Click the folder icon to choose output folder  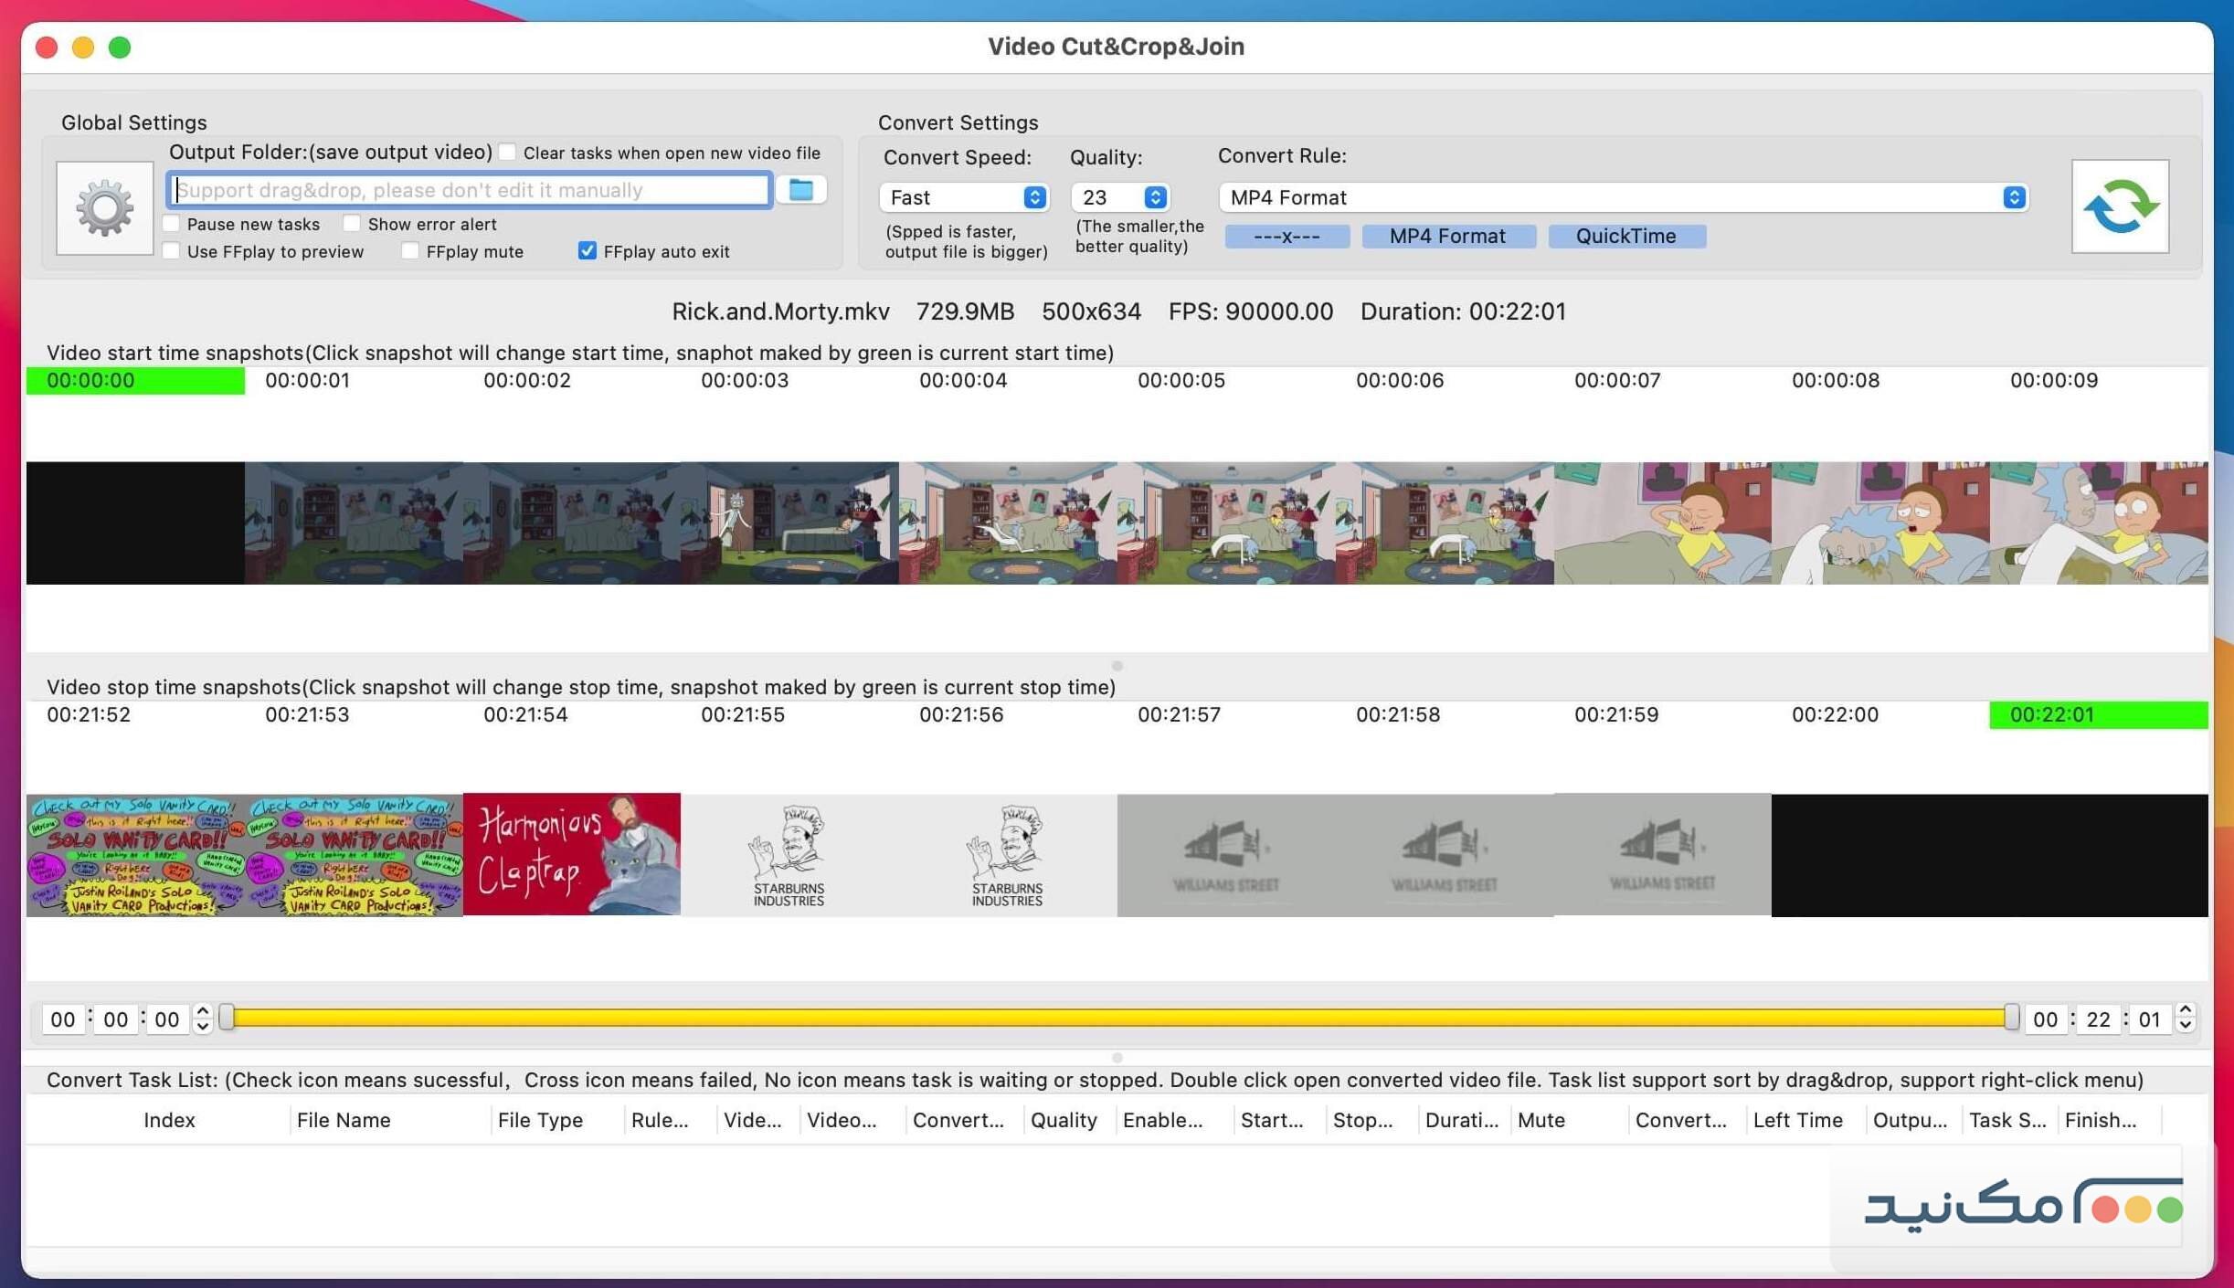800,189
